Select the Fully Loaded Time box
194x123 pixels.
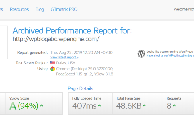point(90,104)
